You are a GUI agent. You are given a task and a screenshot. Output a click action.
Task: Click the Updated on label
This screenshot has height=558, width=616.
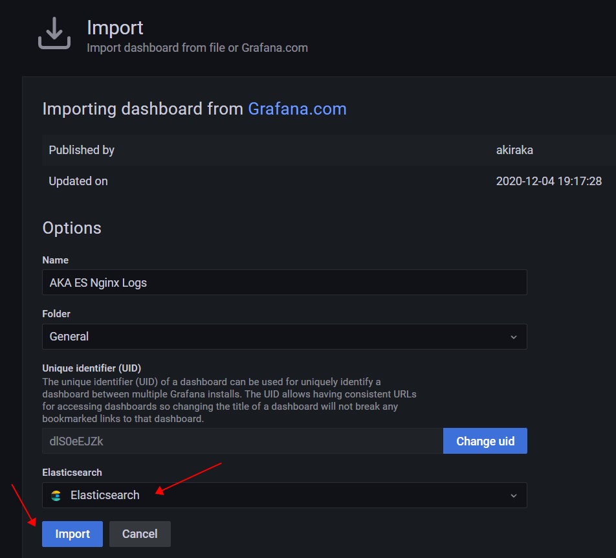[78, 181]
